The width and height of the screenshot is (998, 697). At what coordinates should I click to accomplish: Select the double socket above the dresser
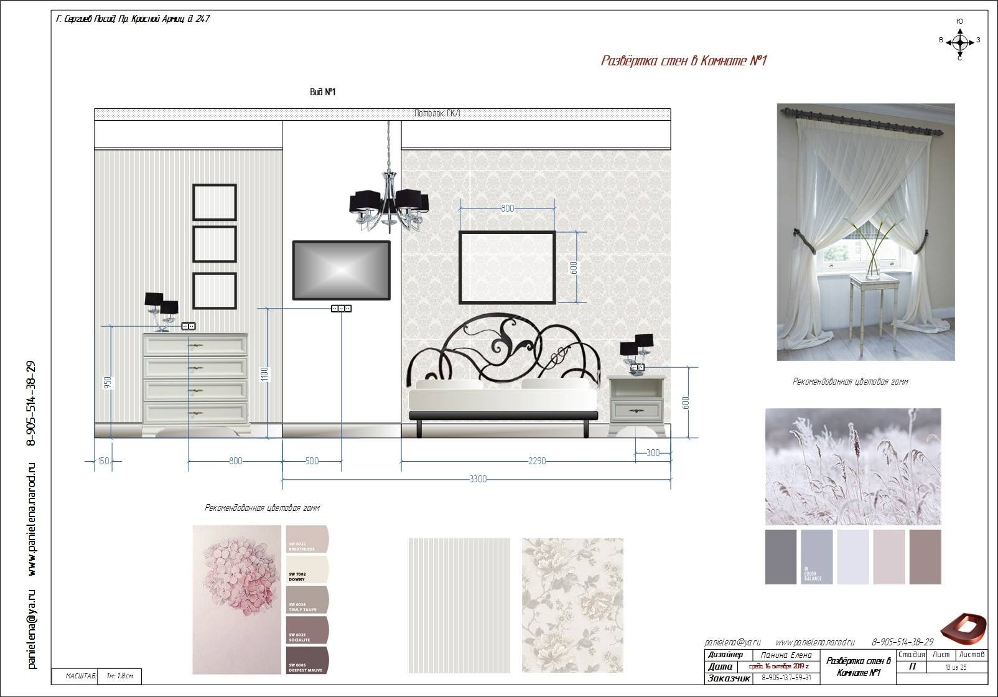pyautogui.click(x=189, y=326)
